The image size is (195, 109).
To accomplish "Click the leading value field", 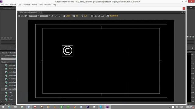I will pos(86,16).
